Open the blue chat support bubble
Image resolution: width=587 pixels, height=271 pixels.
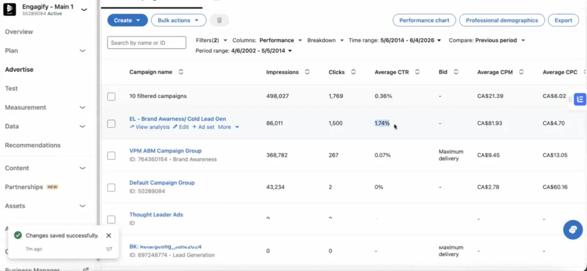click(x=573, y=229)
